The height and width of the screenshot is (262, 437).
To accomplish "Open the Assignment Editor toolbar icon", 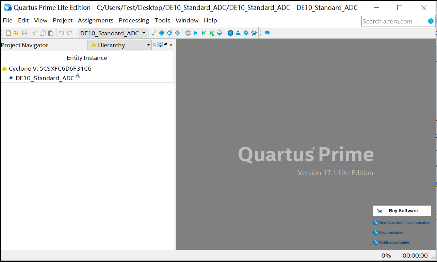I will tap(162, 33).
